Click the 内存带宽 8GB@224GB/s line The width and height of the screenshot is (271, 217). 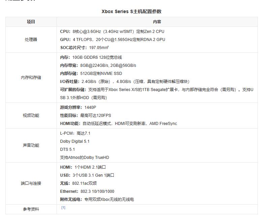coord(98,66)
